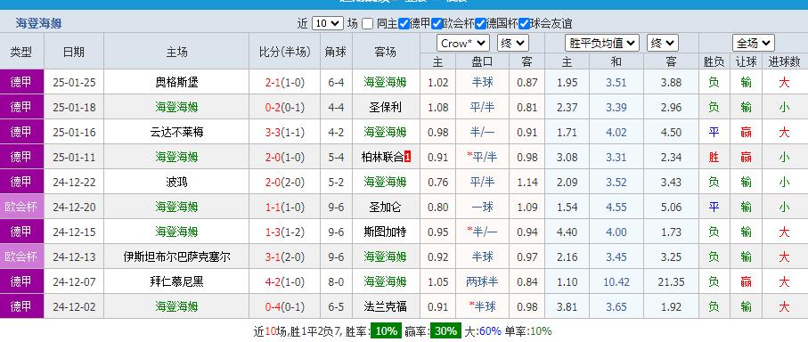The width and height of the screenshot is (808, 342).
Task: Click the 欧会杯 label in the 24-12-13 row
Action: tap(21, 256)
